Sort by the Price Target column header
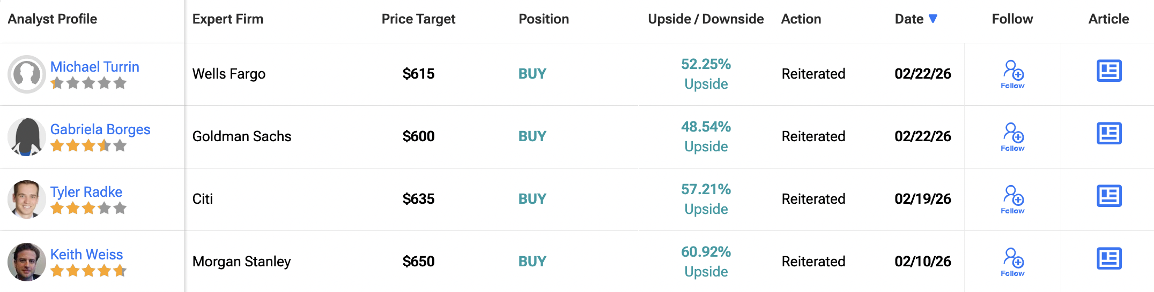The width and height of the screenshot is (1154, 292). pos(418,19)
